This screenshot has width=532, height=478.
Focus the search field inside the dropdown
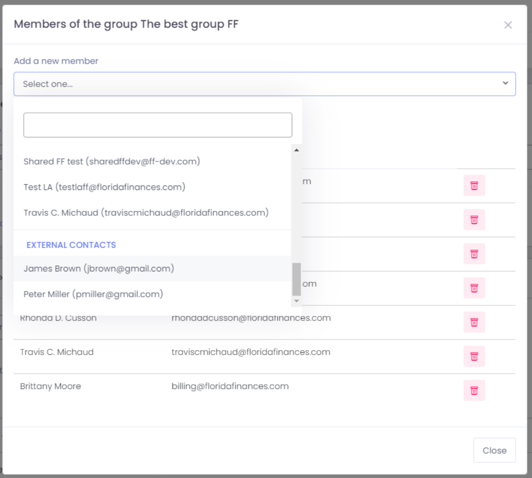pyautogui.click(x=157, y=125)
